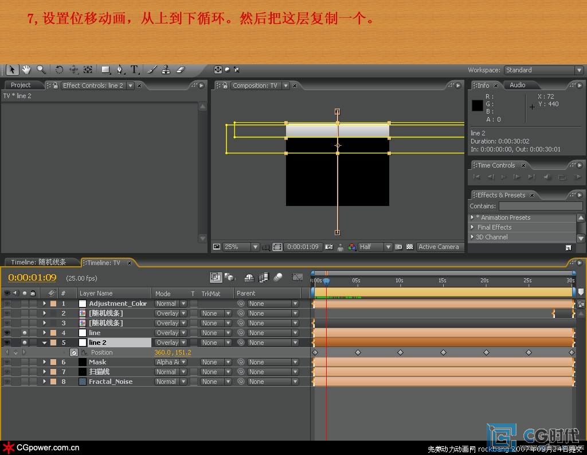Click the First Frame button in Time Controls

[x=476, y=177]
